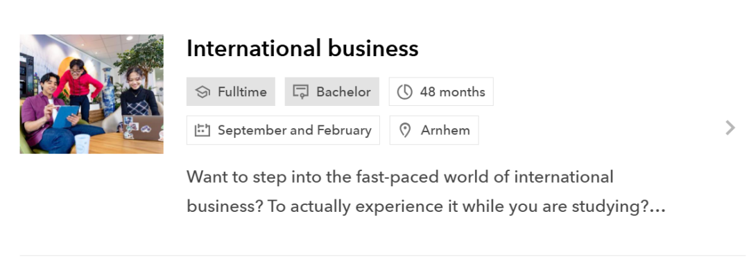Click the sticker-covered laptop in the photo
The height and width of the screenshot is (261, 749).
(x=142, y=127)
